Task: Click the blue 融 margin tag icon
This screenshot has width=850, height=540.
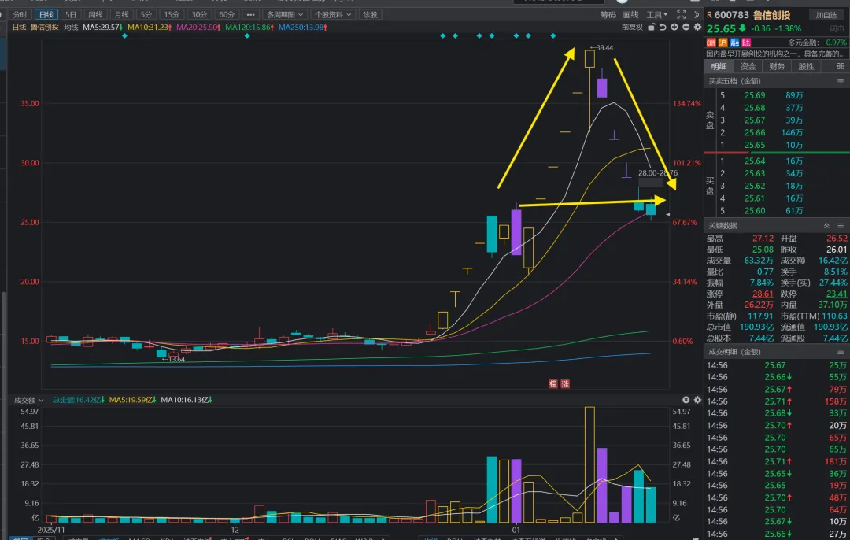Action: pyautogui.click(x=734, y=43)
